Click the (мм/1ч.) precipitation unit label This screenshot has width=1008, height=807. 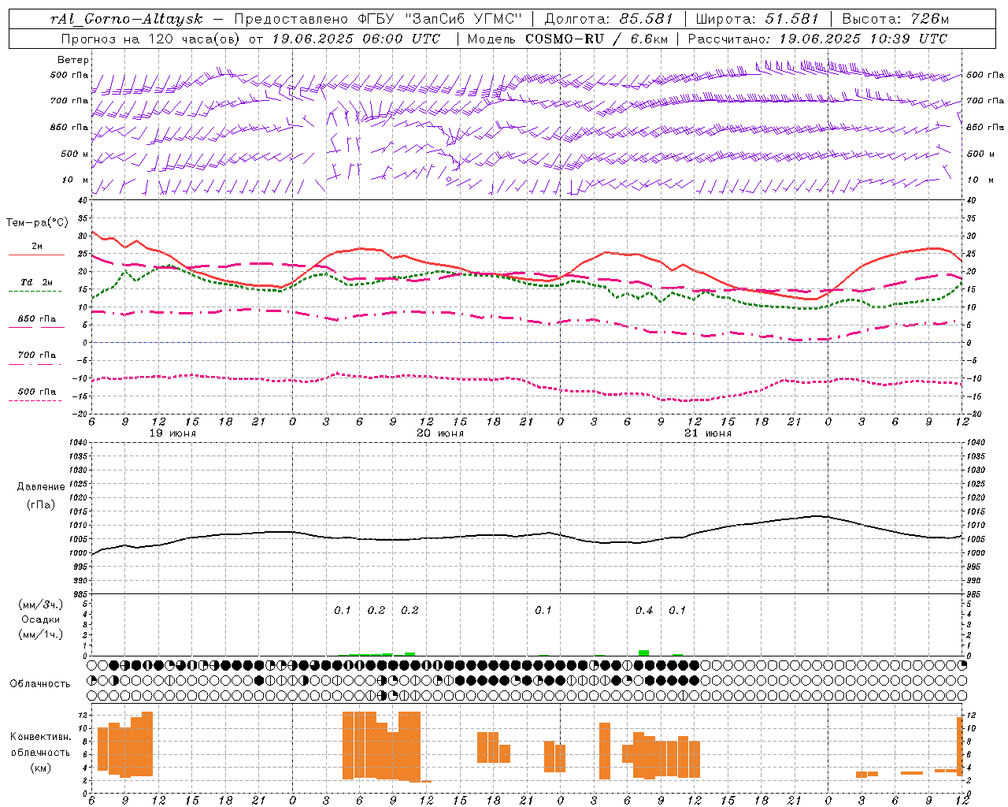[41, 634]
